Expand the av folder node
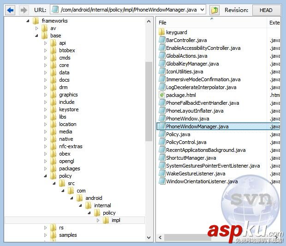This screenshot has width=286, height=246. coord(36,28)
